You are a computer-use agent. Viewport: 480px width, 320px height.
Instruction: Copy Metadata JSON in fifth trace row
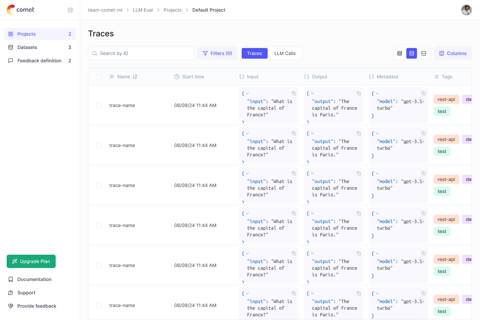point(423,253)
